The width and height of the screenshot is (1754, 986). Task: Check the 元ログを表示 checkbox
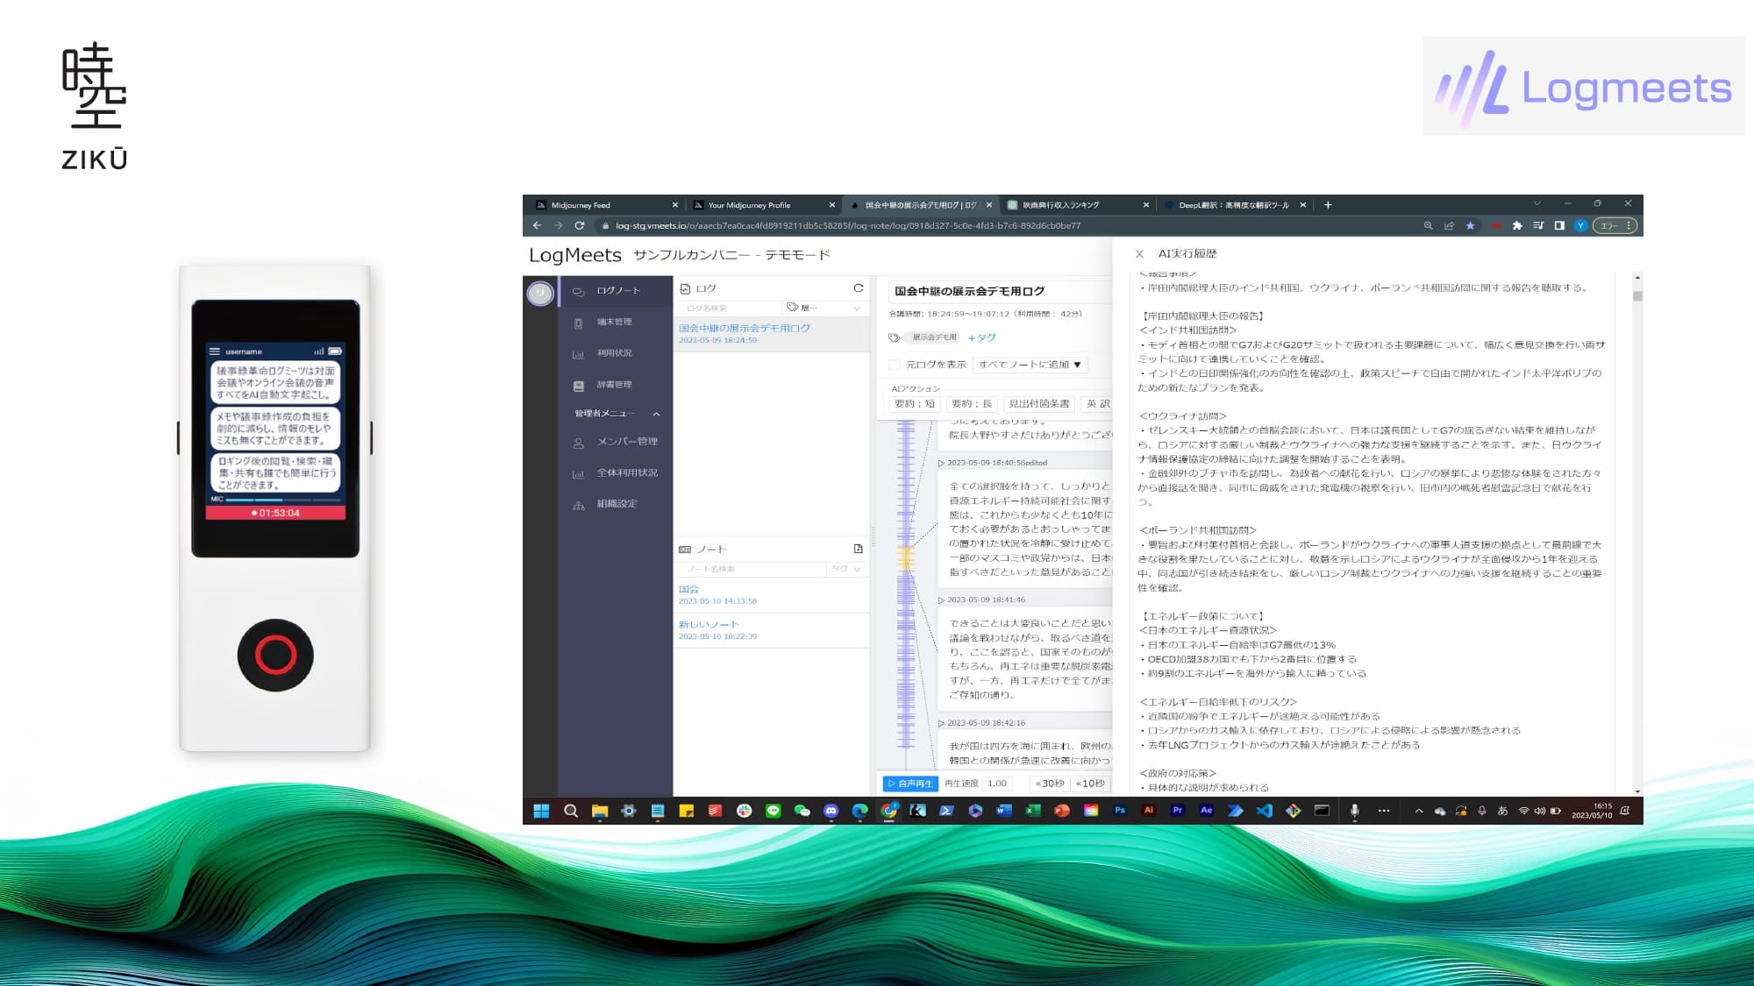click(895, 365)
